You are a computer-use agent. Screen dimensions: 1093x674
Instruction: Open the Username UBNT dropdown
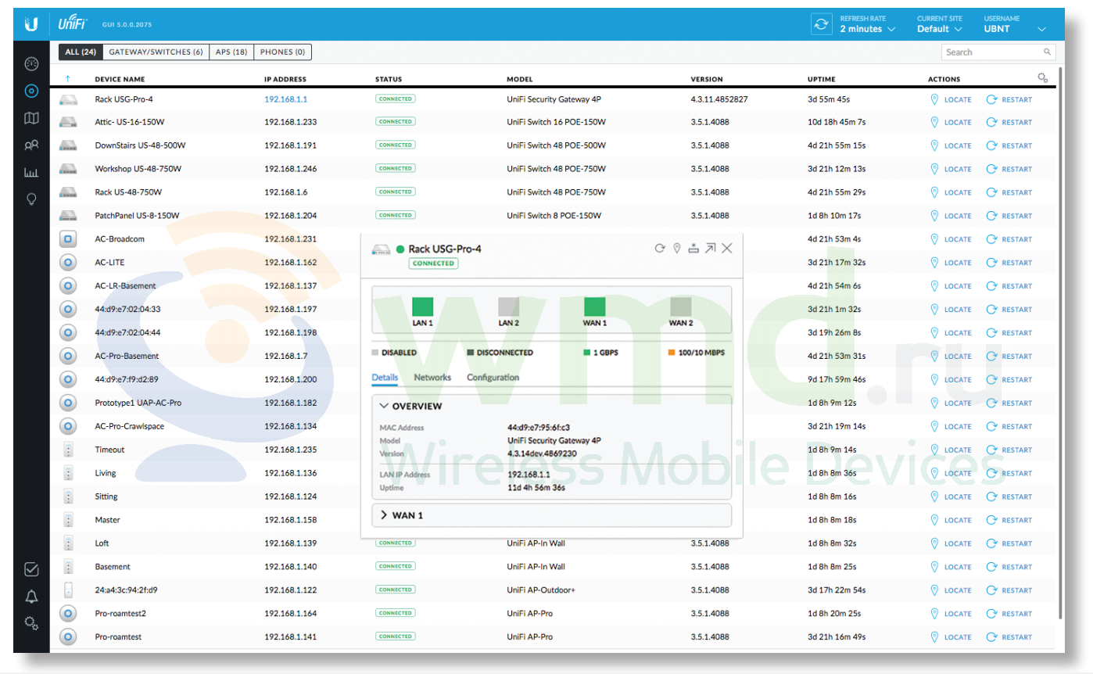1015,24
